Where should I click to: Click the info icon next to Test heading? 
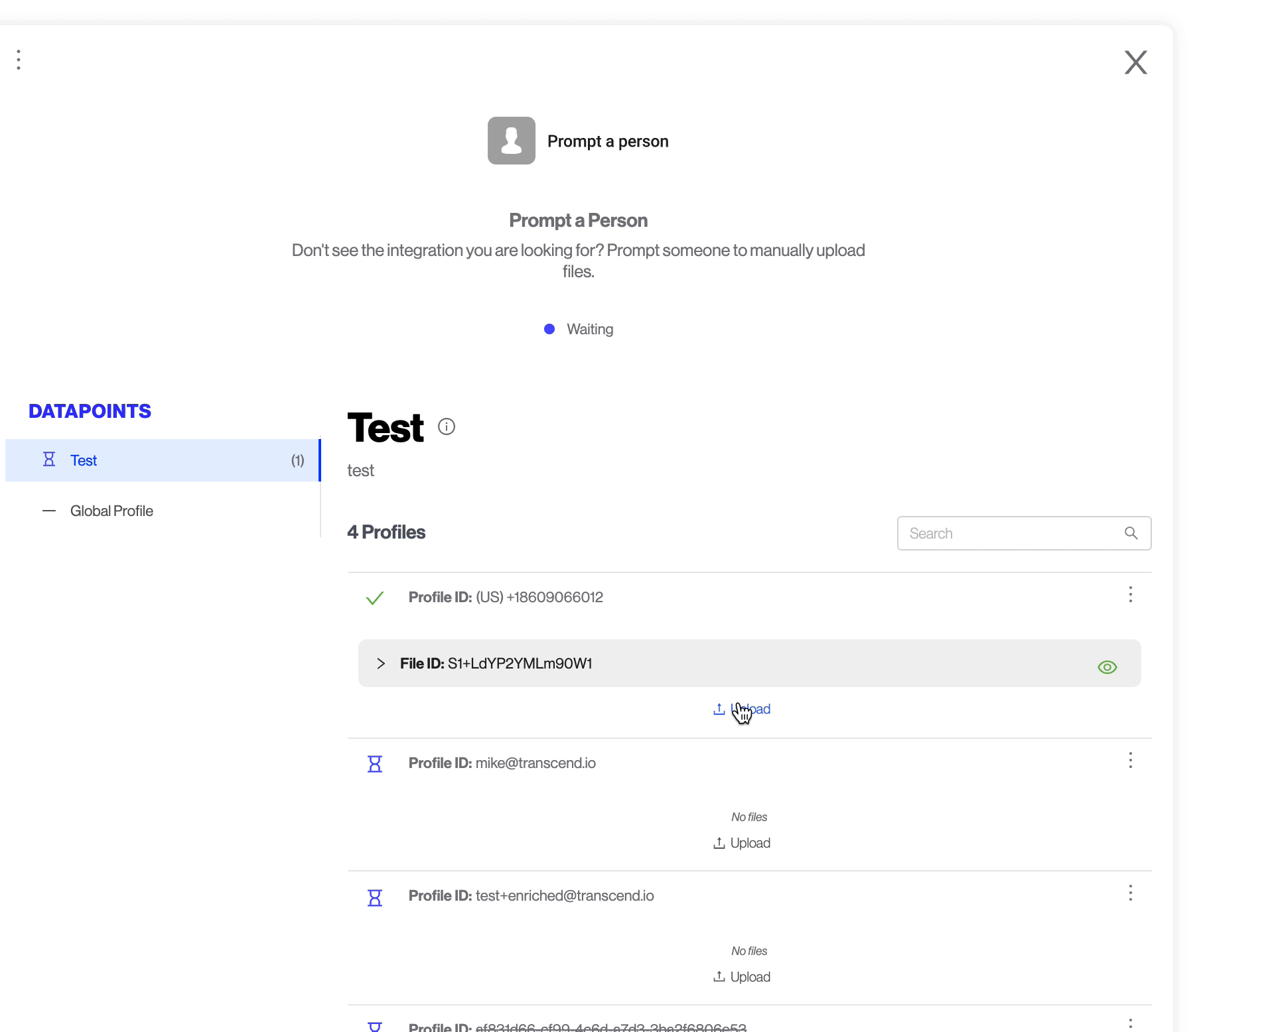(447, 426)
